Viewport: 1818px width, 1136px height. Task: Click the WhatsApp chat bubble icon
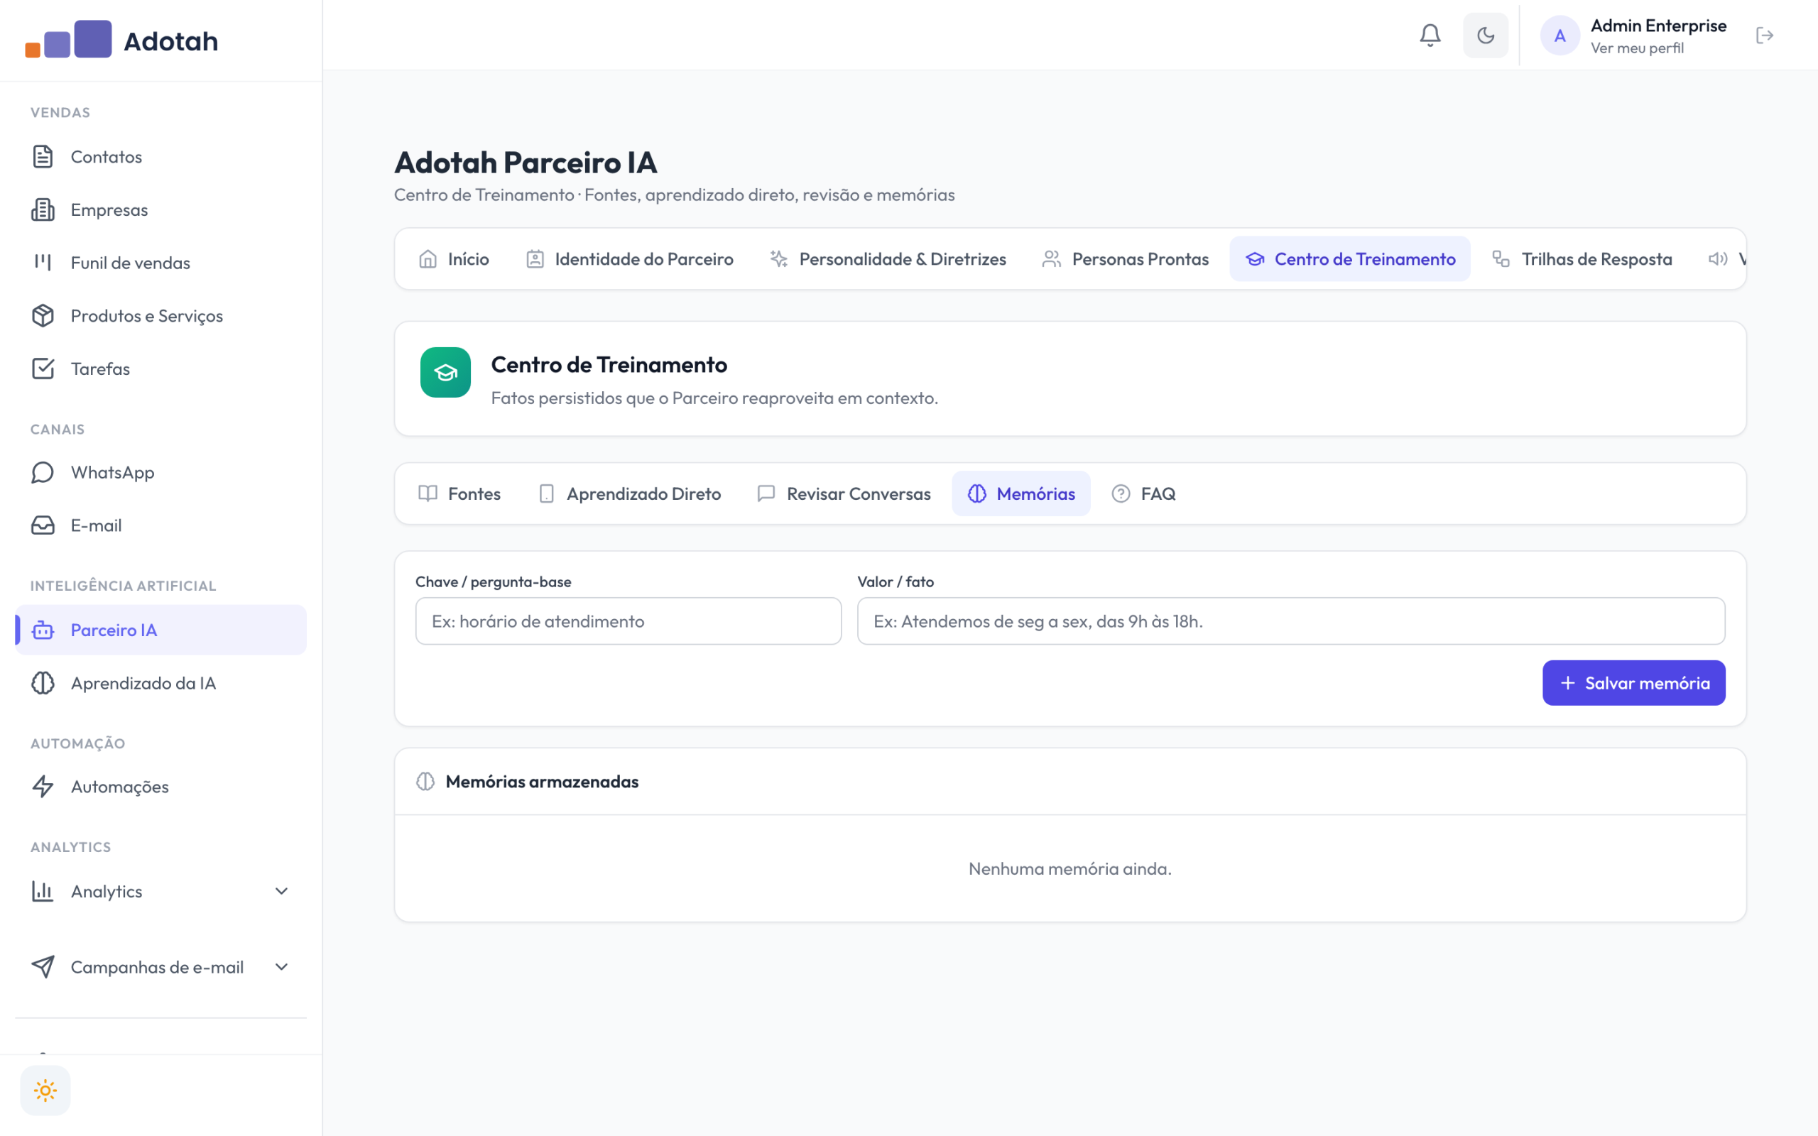[x=43, y=472]
